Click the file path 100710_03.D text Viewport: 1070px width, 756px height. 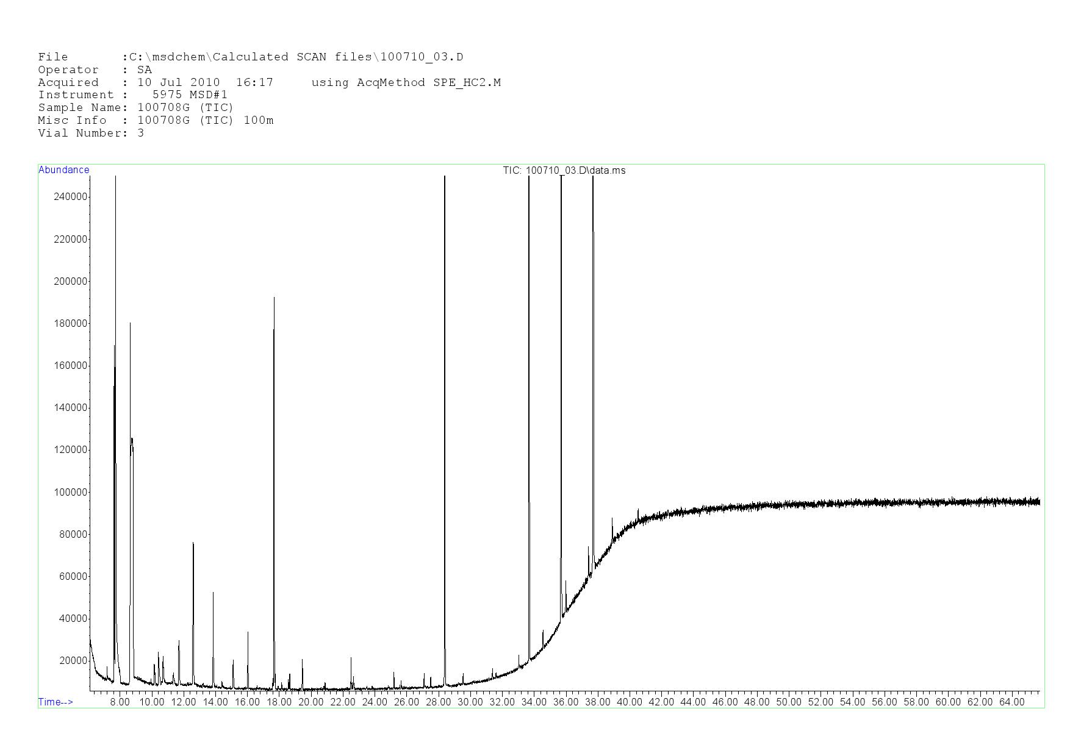click(x=422, y=57)
